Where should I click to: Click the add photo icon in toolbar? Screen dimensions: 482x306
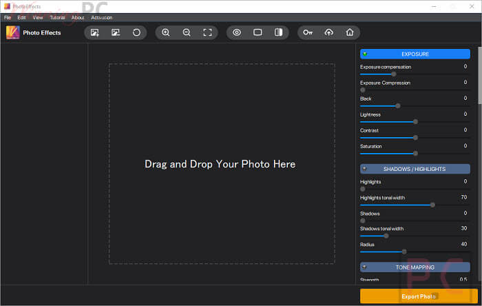coord(95,32)
